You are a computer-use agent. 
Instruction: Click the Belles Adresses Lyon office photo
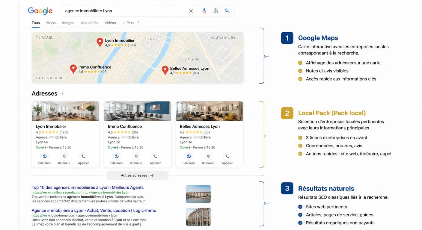210,111
